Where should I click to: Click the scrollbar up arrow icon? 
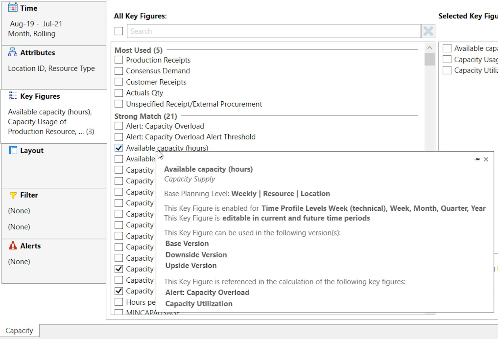pyautogui.click(x=430, y=48)
